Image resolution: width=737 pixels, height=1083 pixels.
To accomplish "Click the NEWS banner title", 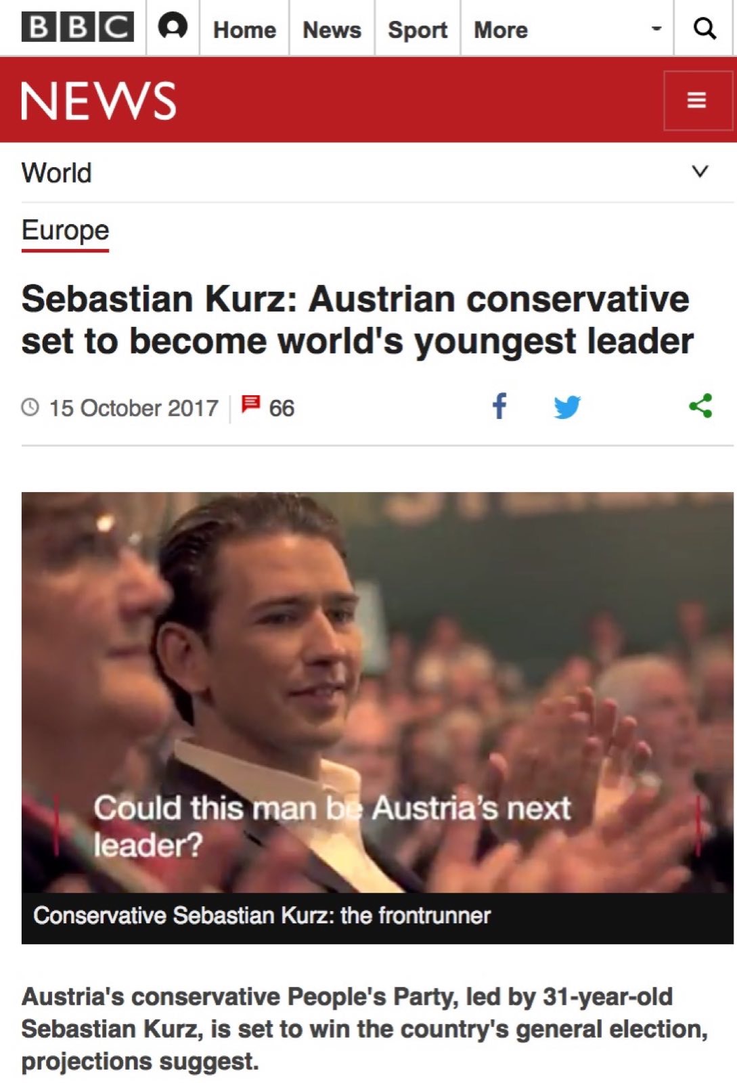I will [99, 102].
